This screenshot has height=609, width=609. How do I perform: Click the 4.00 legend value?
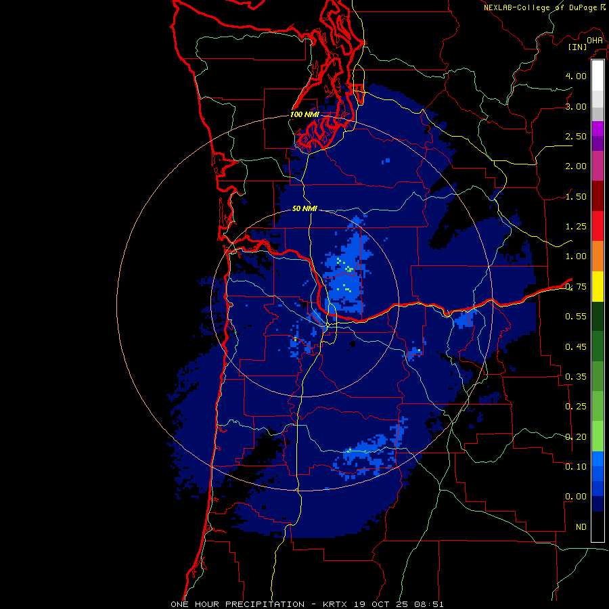[x=576, y=76]
